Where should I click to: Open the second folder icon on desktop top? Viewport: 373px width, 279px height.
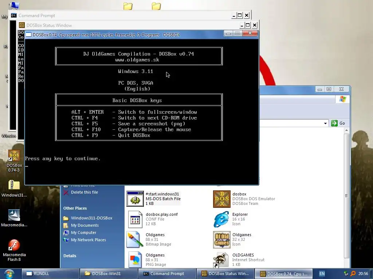(x=156, y=6)
